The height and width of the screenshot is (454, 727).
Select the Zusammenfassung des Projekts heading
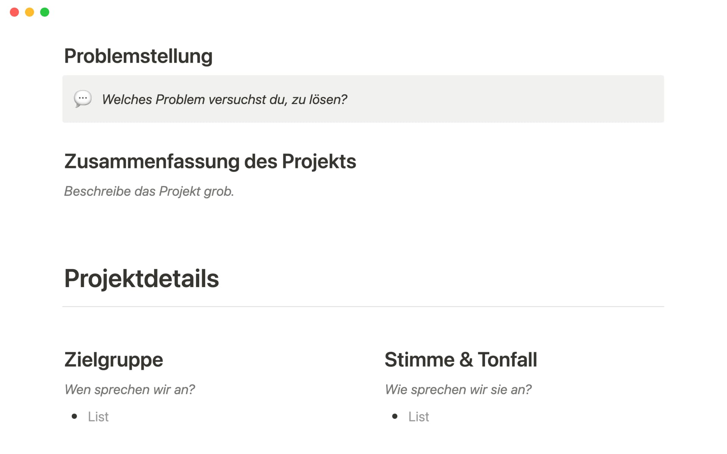point(210,161)
